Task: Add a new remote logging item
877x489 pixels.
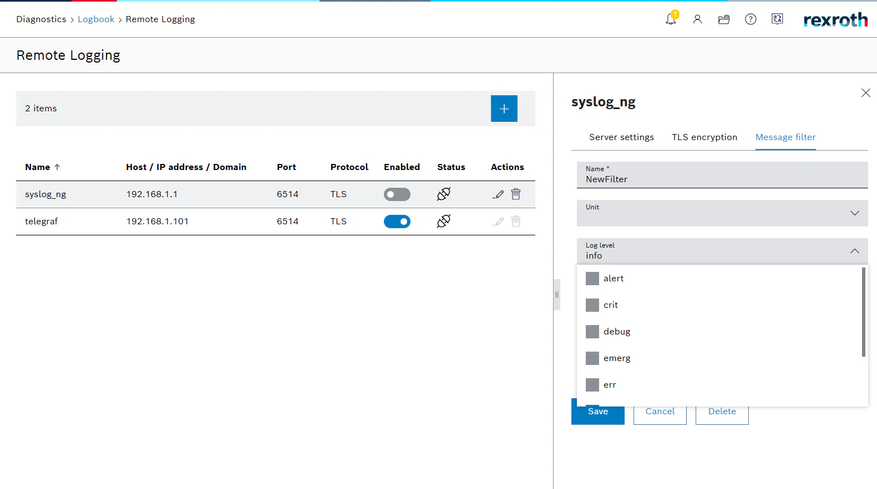Action: coord(504,109)
